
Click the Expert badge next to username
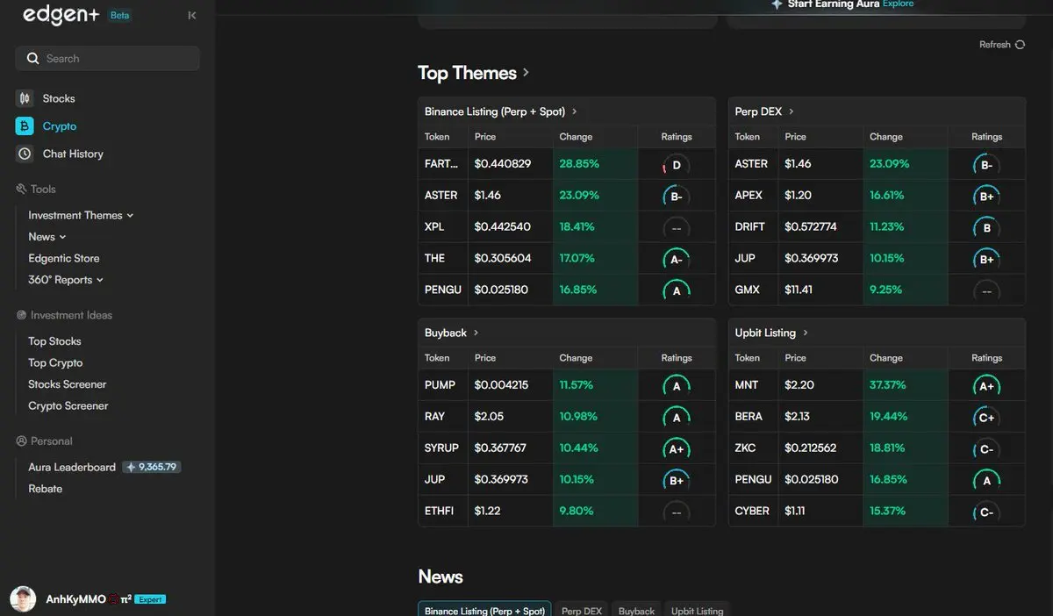tap(150, 599)
